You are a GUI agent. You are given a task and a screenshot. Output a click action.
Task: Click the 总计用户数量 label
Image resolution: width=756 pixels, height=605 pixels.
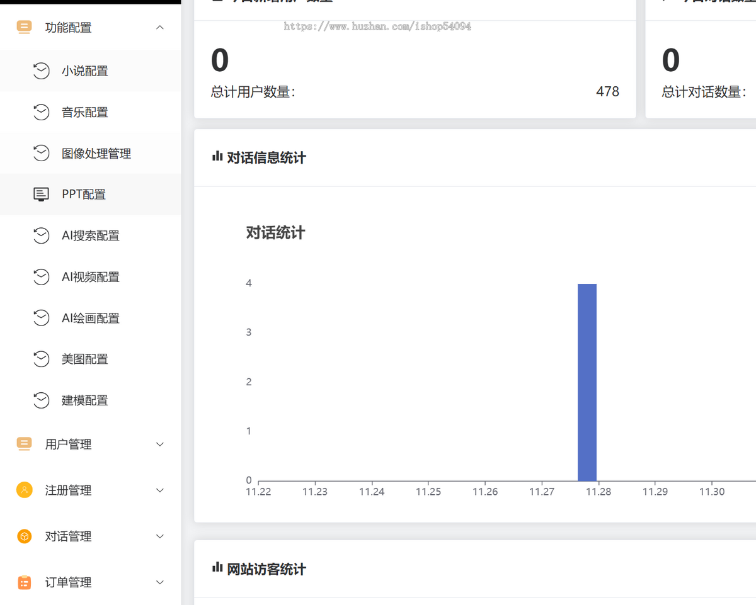coord(253,92)
